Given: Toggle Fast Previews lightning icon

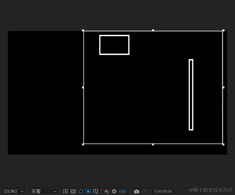Looking at the screenshot, I should [66, 191].
